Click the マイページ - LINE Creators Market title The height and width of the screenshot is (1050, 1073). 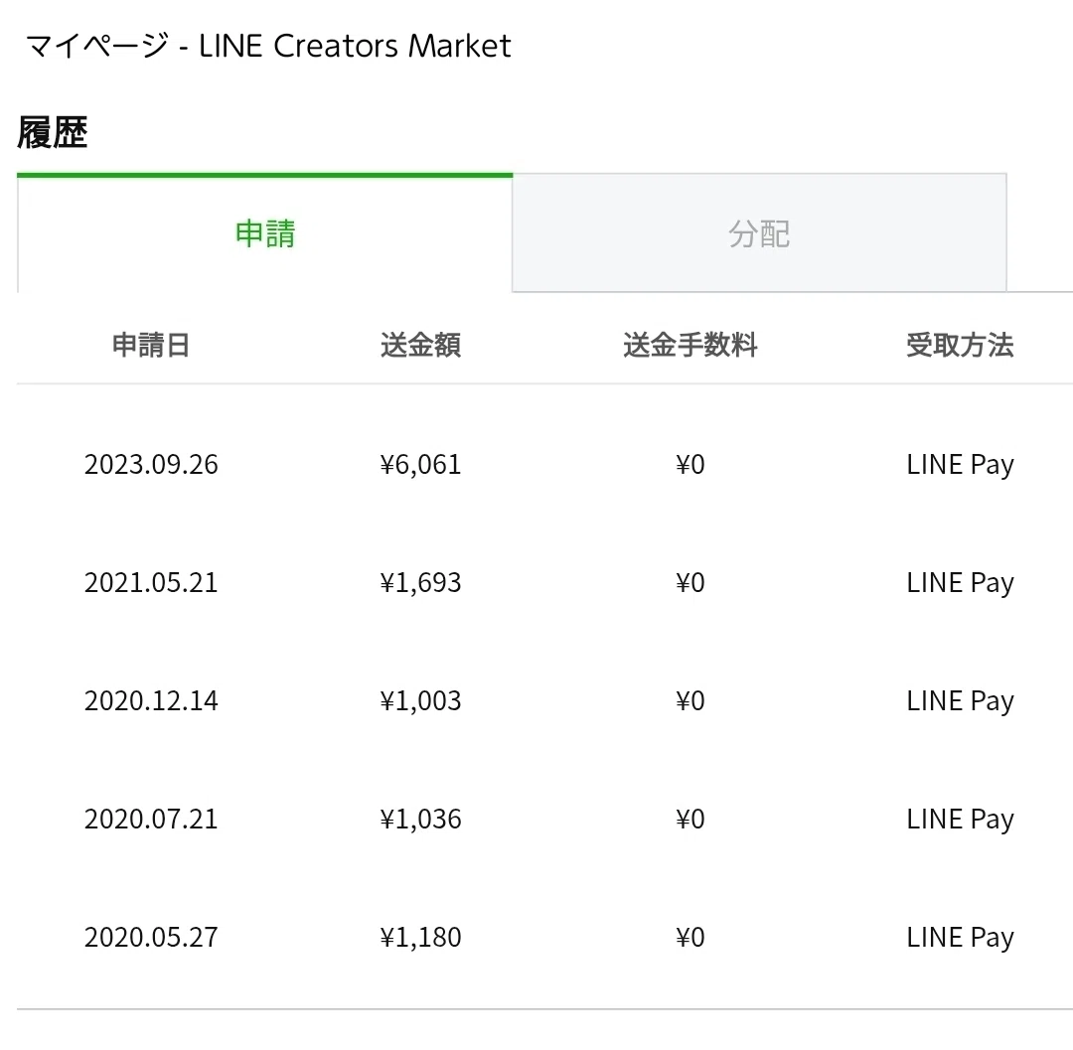(x=268, y=47)
